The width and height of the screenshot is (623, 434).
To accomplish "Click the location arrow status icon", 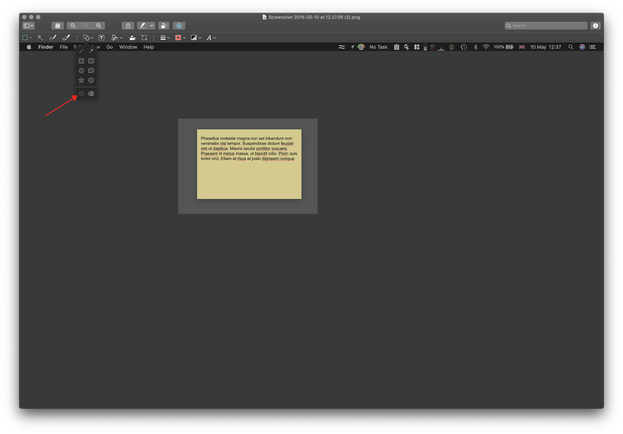I will pyautogui.click(x=353, y=47).
